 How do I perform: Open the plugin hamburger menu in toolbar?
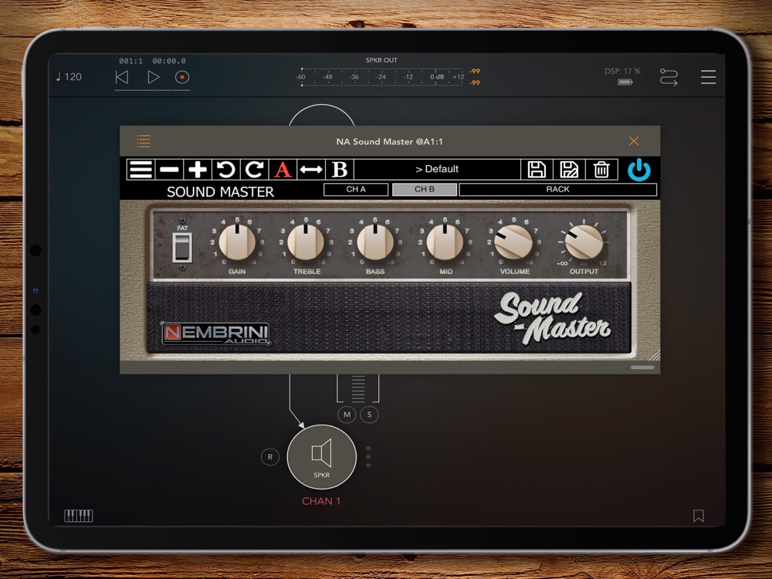point(141,169)
